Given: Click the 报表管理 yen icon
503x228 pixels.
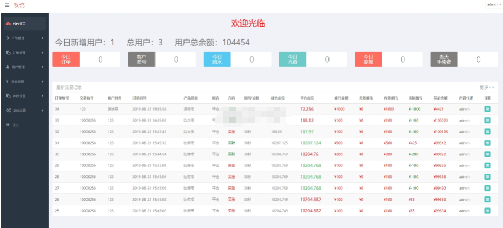Looking at the screenshot, I should (7, 82).
